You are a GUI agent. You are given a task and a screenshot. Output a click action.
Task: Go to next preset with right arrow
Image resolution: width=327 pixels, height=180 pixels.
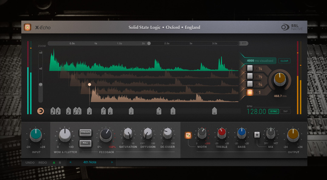coord(112,162)
